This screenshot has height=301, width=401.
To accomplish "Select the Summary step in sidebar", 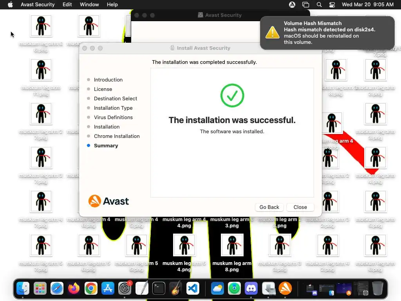I will tap(106, 146).
